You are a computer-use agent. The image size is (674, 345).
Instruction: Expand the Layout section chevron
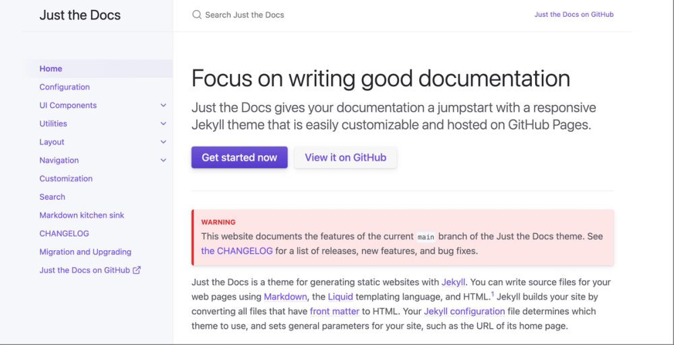(x=163, y=142)
